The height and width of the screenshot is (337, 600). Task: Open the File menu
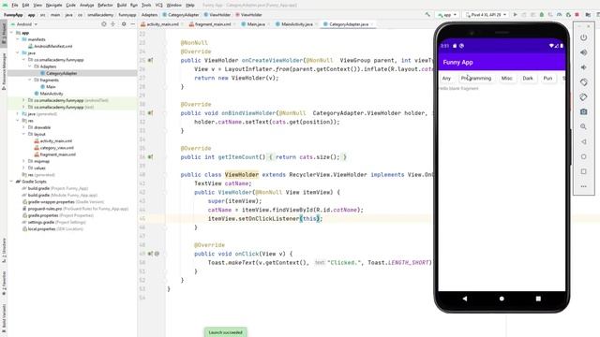click(x=15, y=5)
